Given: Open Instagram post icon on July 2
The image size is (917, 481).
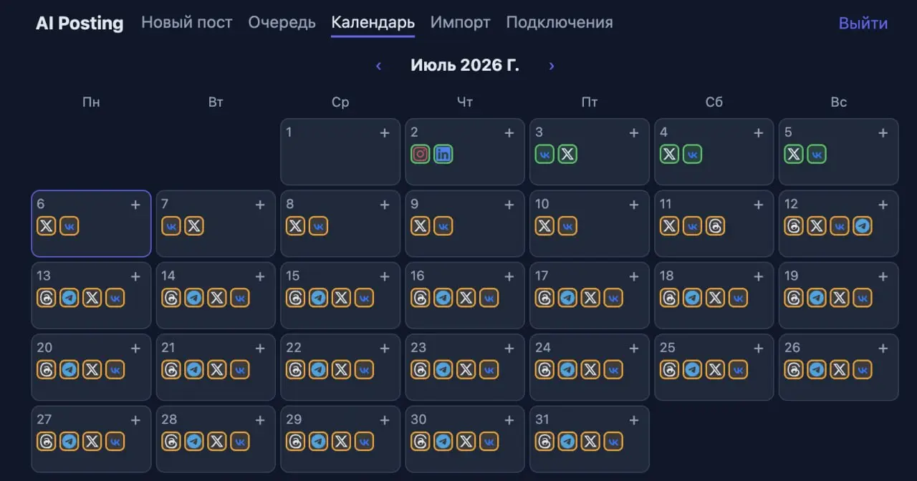Looking at the screenshot, I should 421,154.
